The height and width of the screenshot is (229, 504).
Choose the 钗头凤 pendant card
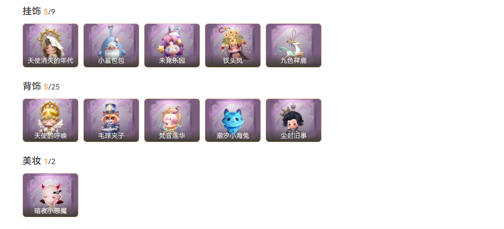tap(233, 46)
